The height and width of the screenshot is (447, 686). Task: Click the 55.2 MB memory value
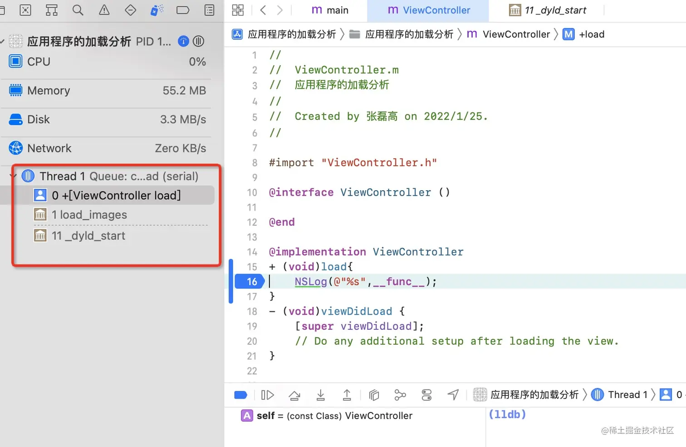(184, 91)
